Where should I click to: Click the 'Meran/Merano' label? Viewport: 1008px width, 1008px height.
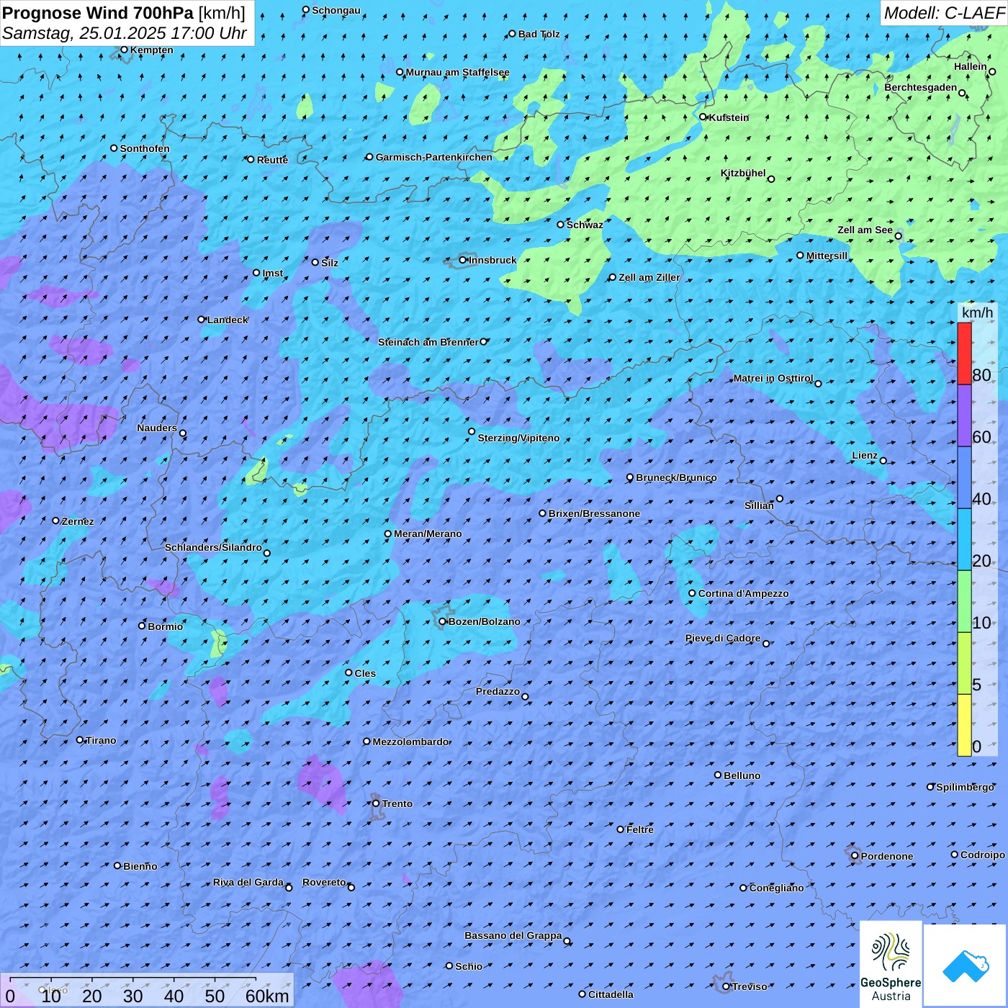428,534
